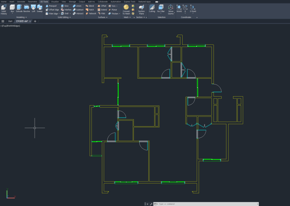Click the Top view viewport control
This screenshot has height=206, width=290.
point(4,26)
